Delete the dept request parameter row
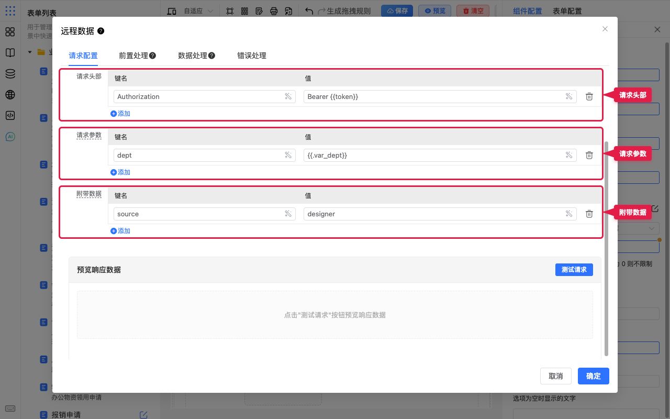 coord(589,155)
